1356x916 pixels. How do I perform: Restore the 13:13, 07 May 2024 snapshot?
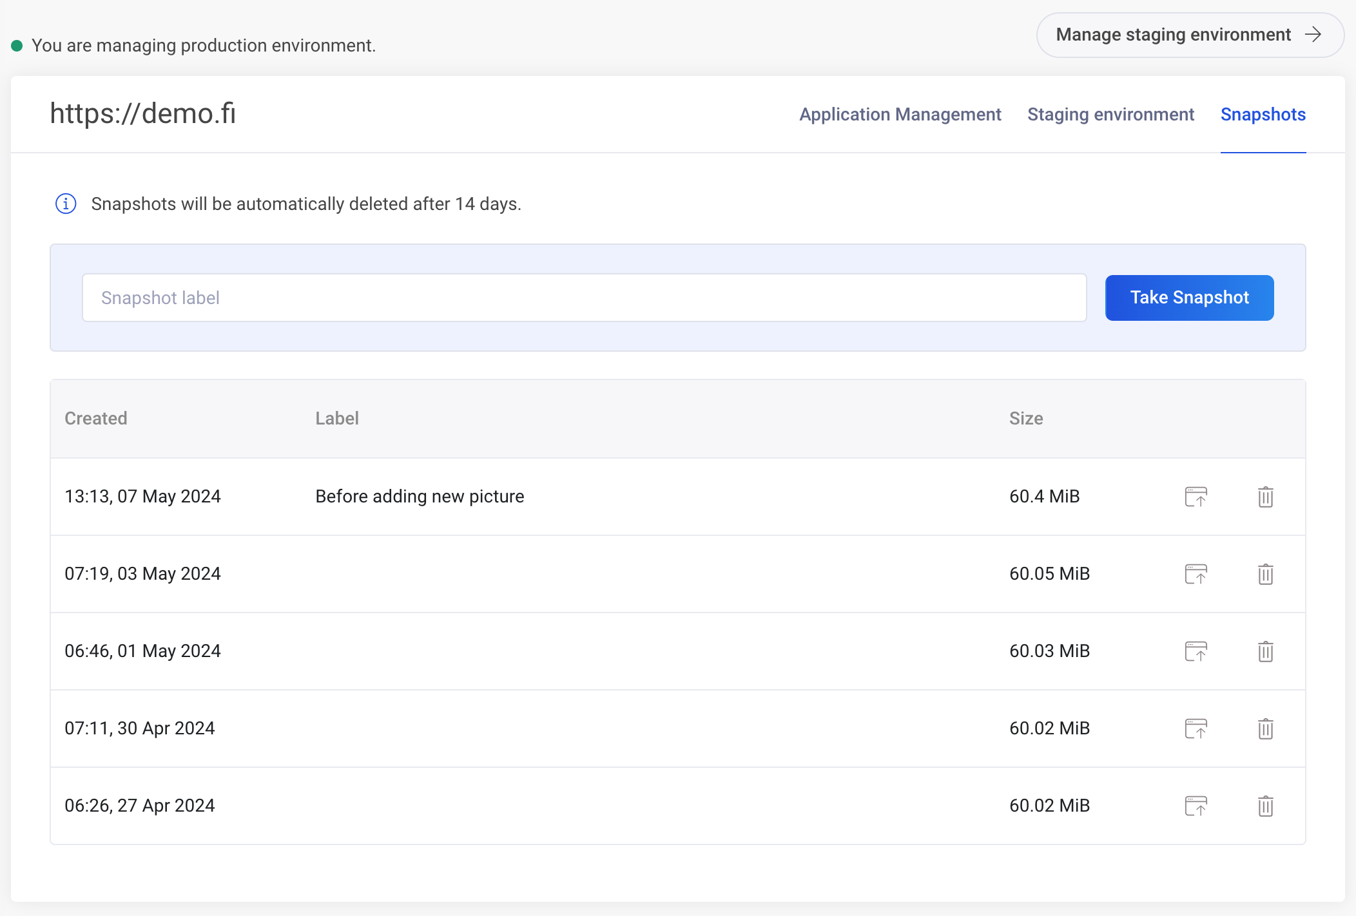[x=1196, y=497]
